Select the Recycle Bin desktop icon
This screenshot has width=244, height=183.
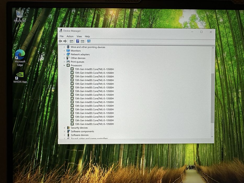click(20, 16)
